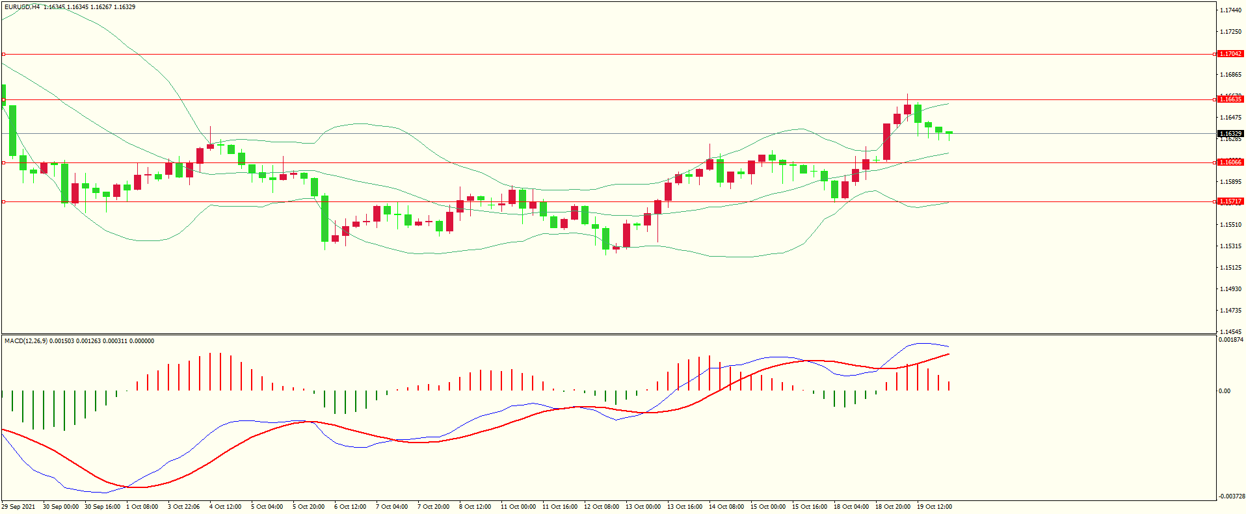Image resolution: width=1246 pixels, height=514 pixels.
Task: Click the left anchor of the 1.15717 line
Action: 3,202
